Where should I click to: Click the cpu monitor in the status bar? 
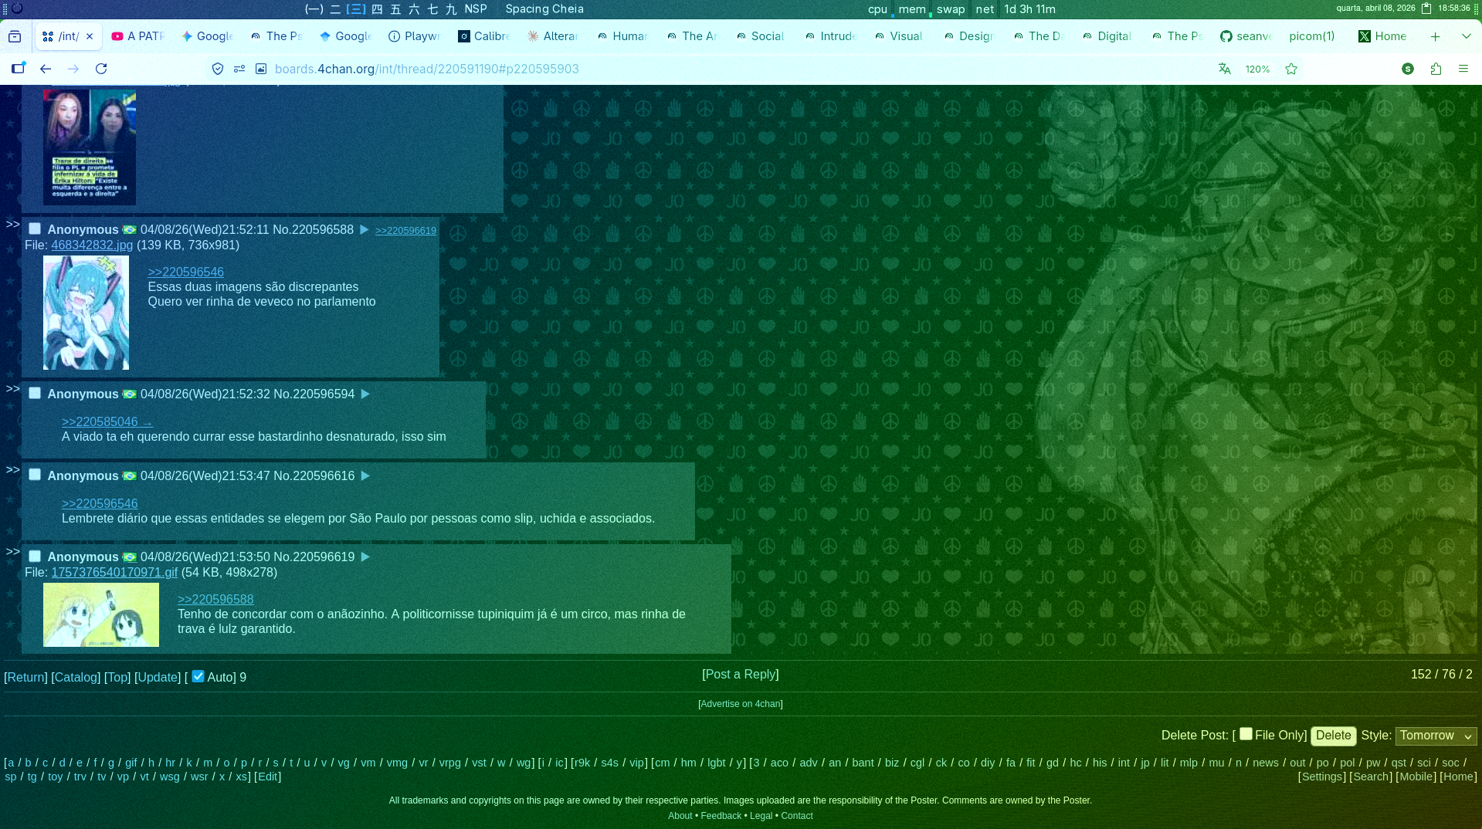(x=877, y=9)
